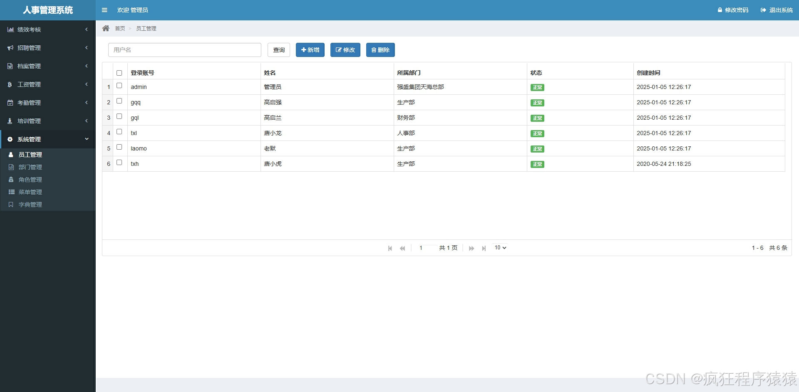Viewport: 799px width, 392px height.
Task: Open the 角色管理 submenu item
Action: click(x=48, y=180)
